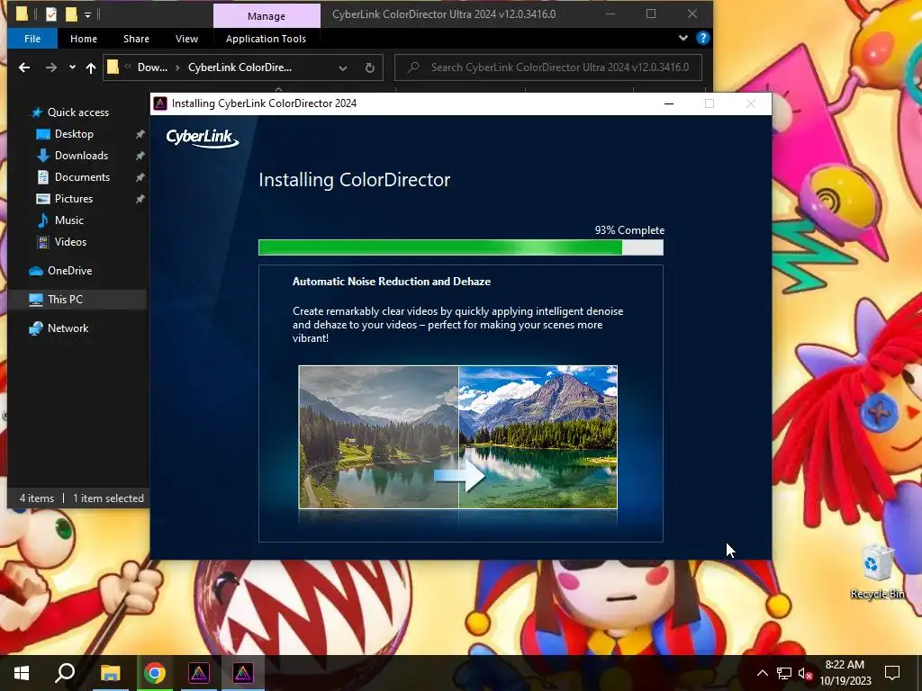Open Pictures in the navigation pane

73,199
